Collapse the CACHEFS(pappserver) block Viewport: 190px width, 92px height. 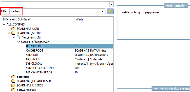pos(18,42)
